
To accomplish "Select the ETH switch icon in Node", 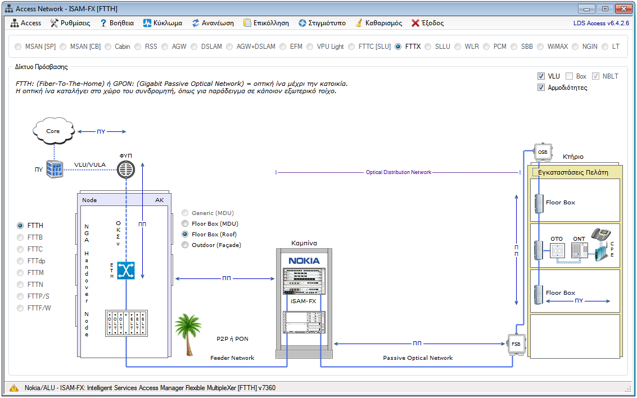I will 126,271.
